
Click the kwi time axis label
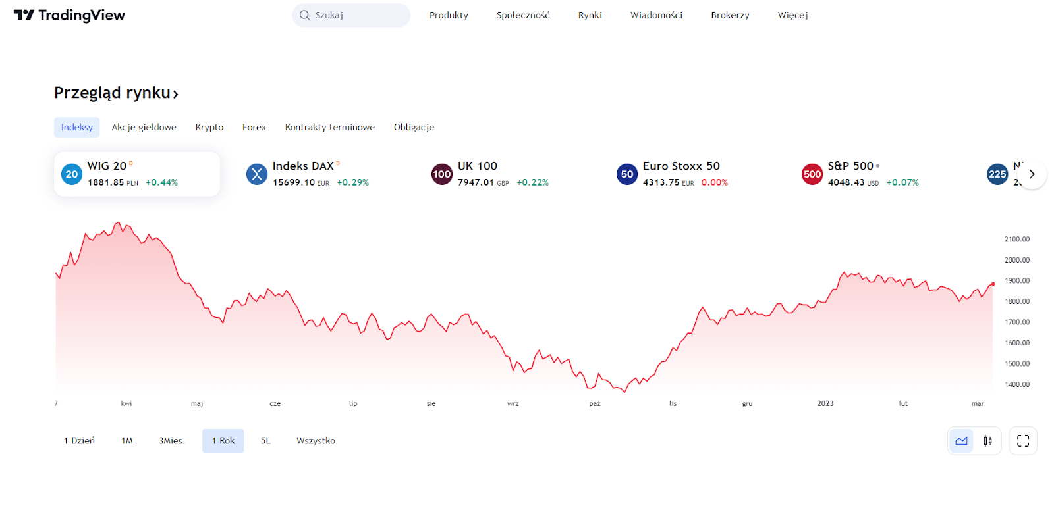click(x=126, y=403)
